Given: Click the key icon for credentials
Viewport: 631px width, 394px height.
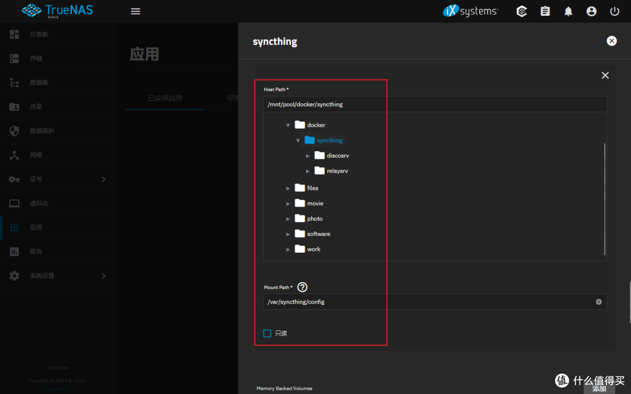Looking at the screenshot, I should (x=14, y=179).
